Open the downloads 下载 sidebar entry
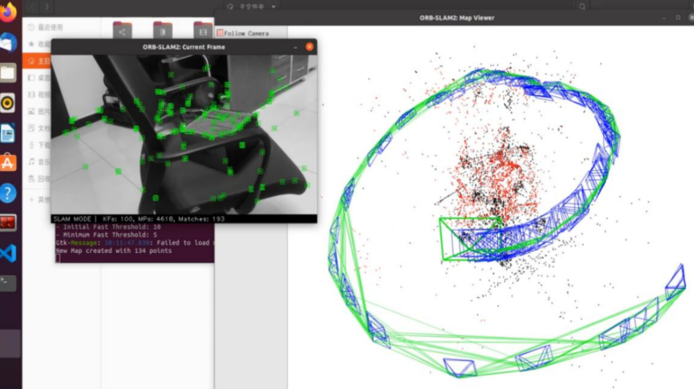The width and height of the screenshot is (694, 389). coord(40,145)
